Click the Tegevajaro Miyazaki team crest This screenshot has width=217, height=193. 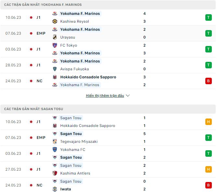click(x=55, y=142)
